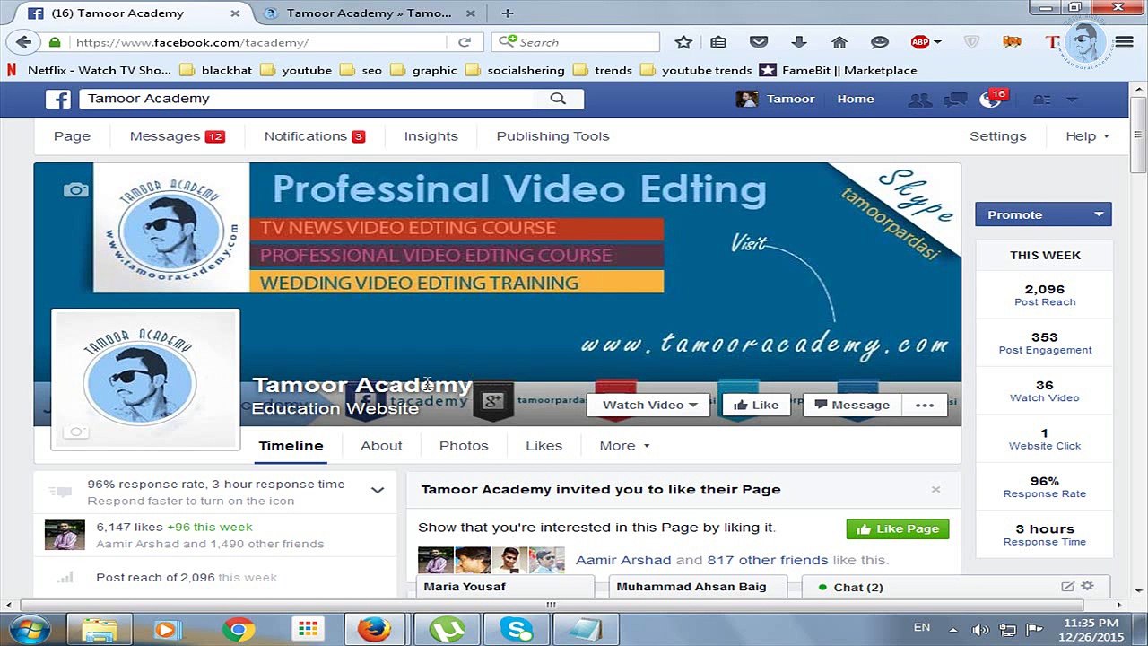Open the Notifications page tab
This screenshot has height=646, width=1148.
coord(315,136)
